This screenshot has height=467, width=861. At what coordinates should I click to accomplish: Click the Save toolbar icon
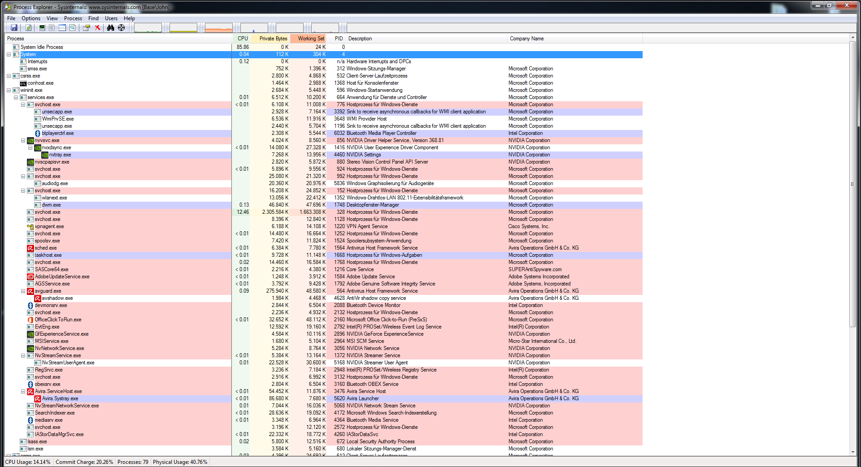click(14, 28)
